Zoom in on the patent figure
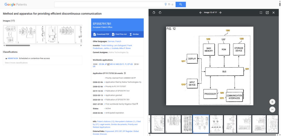The height and width of the screenshot is (136, 281). [272, 102]
